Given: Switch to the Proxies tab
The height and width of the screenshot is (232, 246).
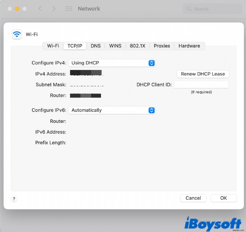Looking at the screenshot, I should (162, 46).
